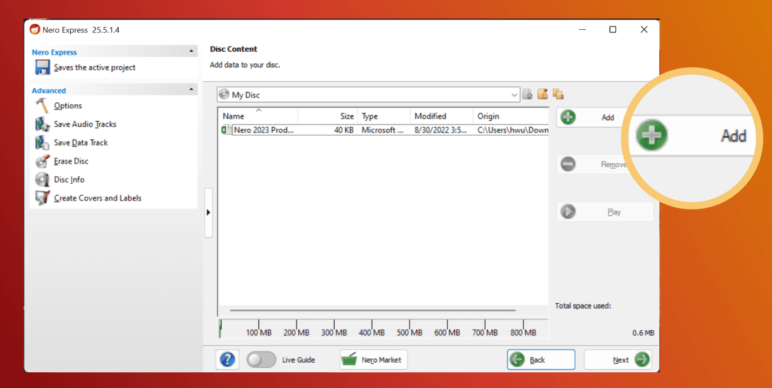Go to the previous step with Back
772x388 pixels.
(541, 359)
